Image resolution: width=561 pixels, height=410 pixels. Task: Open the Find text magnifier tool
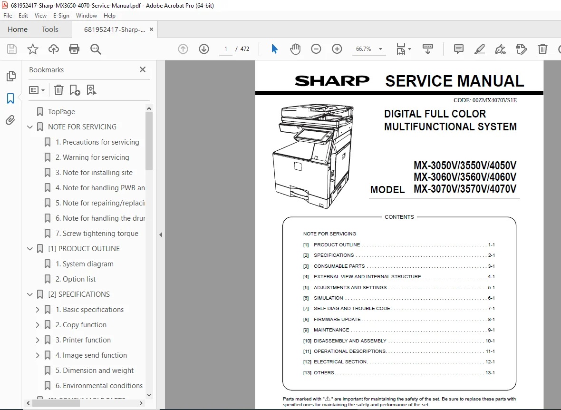pos(96,49)
